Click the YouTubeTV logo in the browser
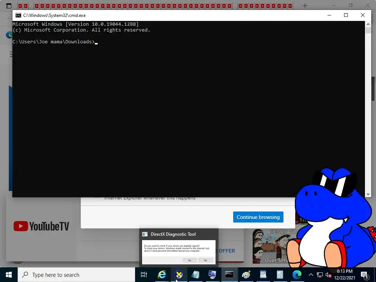Screen dimensions: 376x282 (41, 226)
